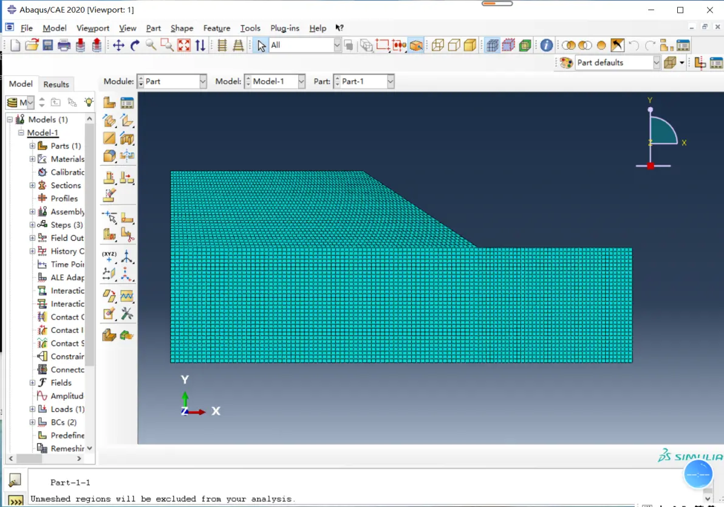The width and height of the screenshot is (724, 507).
Task: Click model tree scroll-down arrow
Action: pos(89,448)
